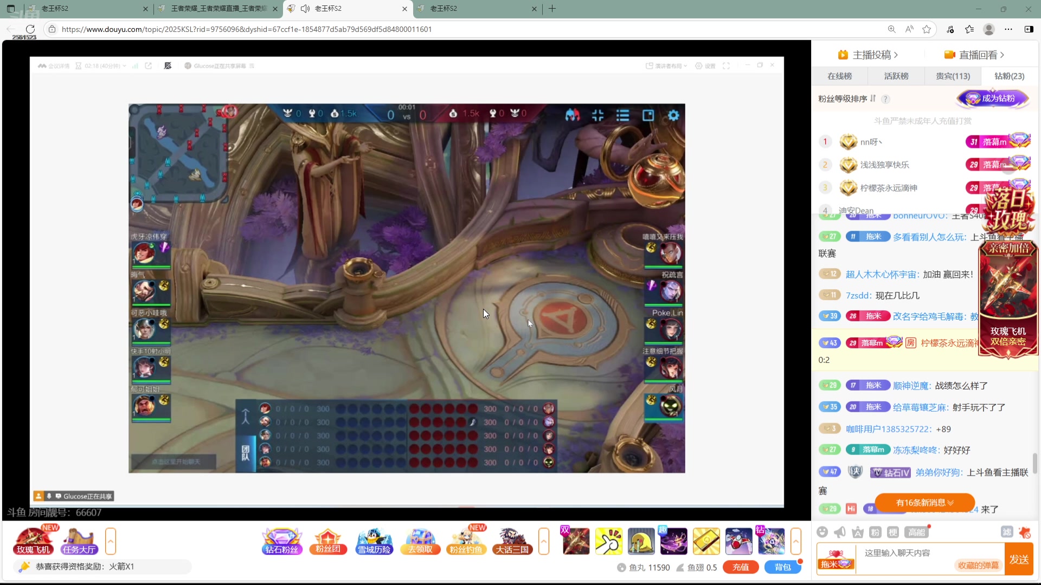
Task: Select the yellow helmet gift
Action: point(641,541)
